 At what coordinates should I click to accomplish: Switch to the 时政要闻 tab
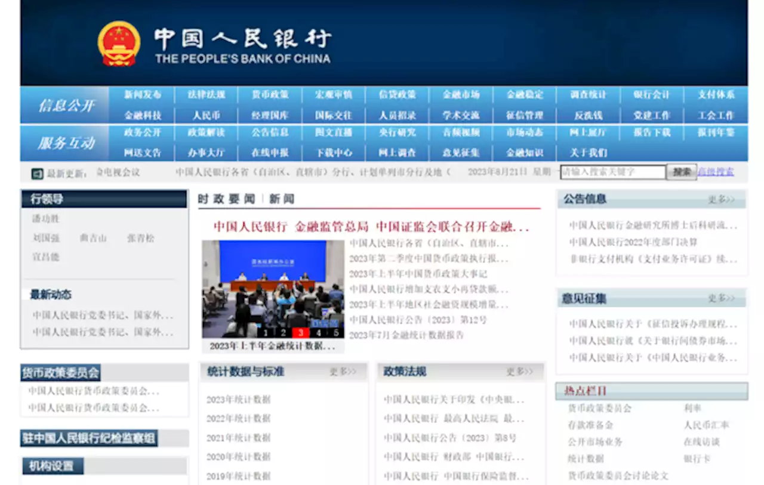227,199
